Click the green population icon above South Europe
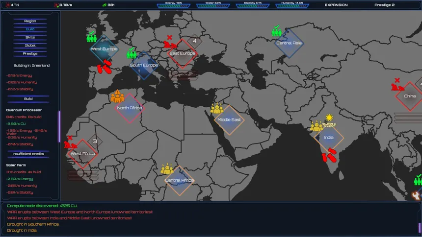This screenshot has width=422, height=237. (x=132, y=53)
